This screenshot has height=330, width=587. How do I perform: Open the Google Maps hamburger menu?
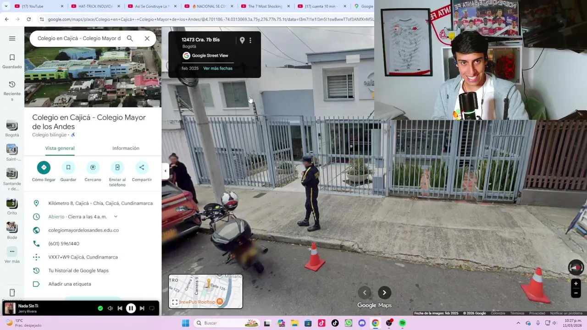[12, 38]
